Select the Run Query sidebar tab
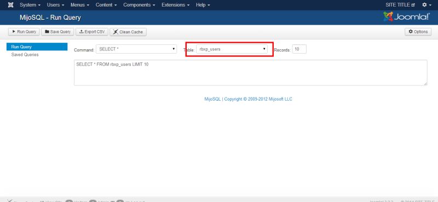Screen dimensions: 438x202 coord(37,47)
